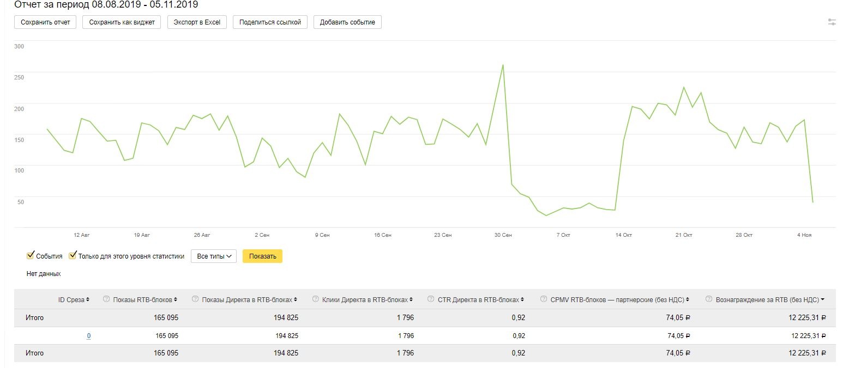
Task: Click the Экспорт в Excel button
Action: tap(197, 22)
